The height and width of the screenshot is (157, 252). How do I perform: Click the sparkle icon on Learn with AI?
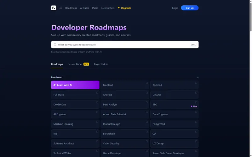tap(54, 85)
